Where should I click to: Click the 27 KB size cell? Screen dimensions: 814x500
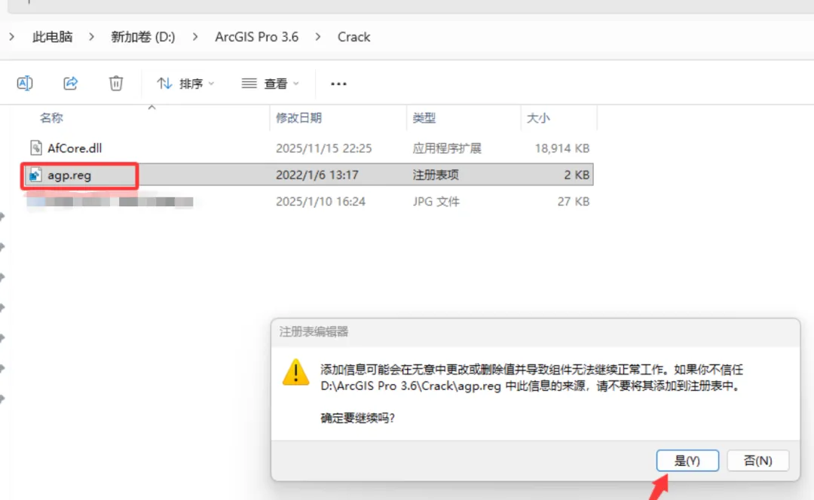tap(574, 201)
